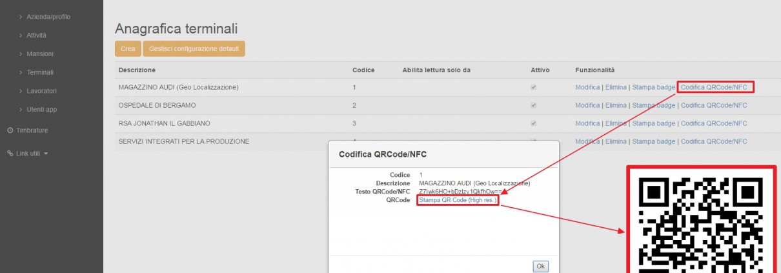The width and height of the screenshot is (781, 273).
Task: Click the Attivo column header
Action: [x=540, y=70]
